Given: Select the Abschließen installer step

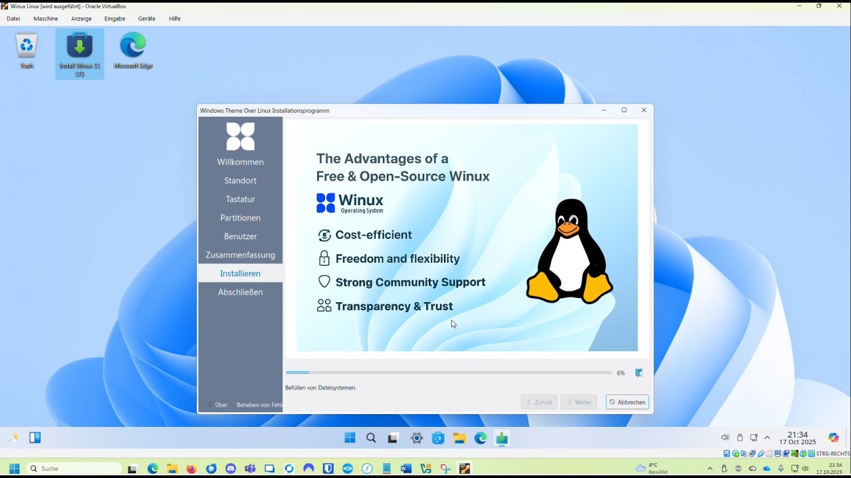Looking at the screenshot, I should 240,292.
